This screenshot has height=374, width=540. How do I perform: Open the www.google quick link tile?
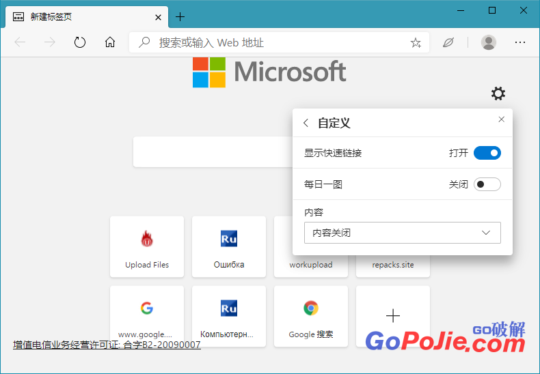[147, 316]
